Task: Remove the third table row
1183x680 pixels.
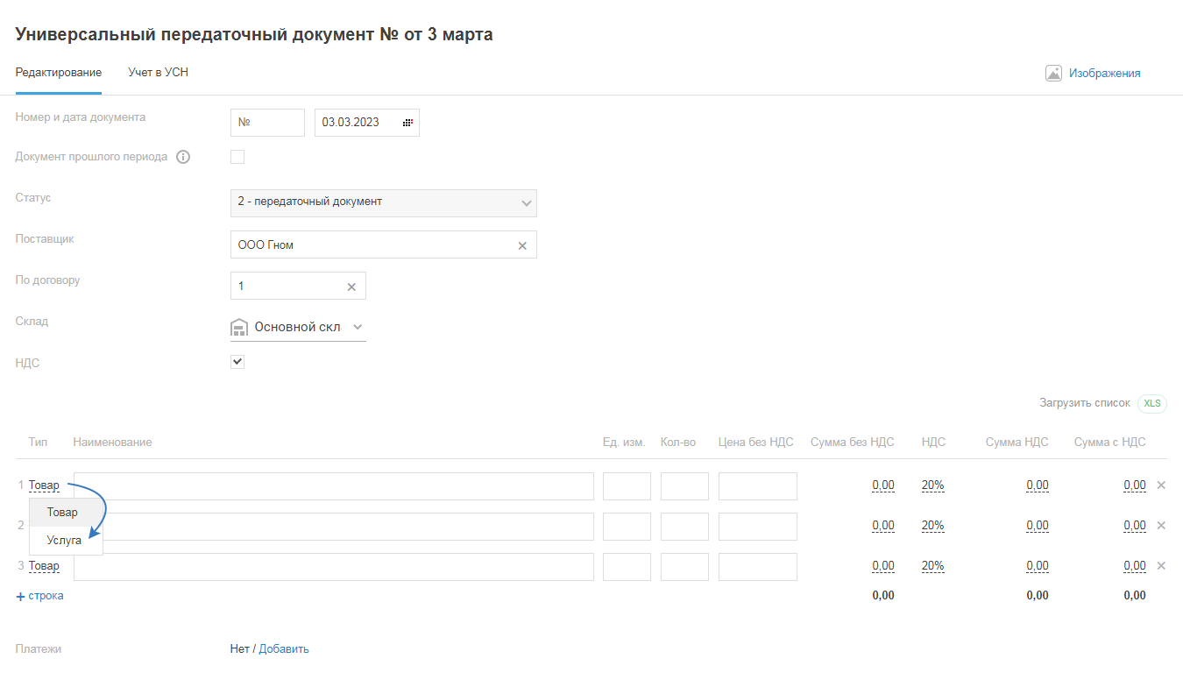Action: pyautogui.click(x=1161, y=565)
